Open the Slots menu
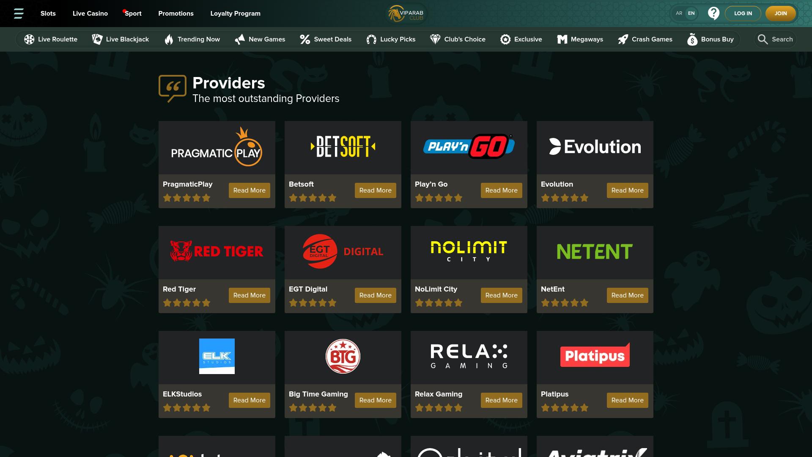812x457 pixels. pyautogui.click(x=48, y=14)
